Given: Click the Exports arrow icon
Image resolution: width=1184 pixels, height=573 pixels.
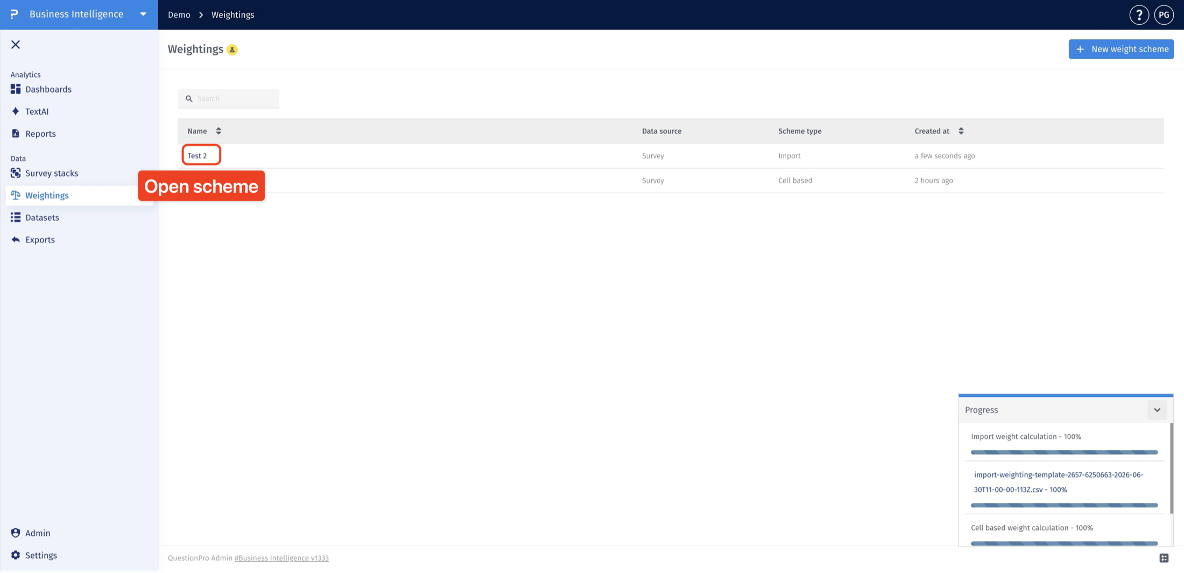Looking at the screenshot, I should (16, 240).
